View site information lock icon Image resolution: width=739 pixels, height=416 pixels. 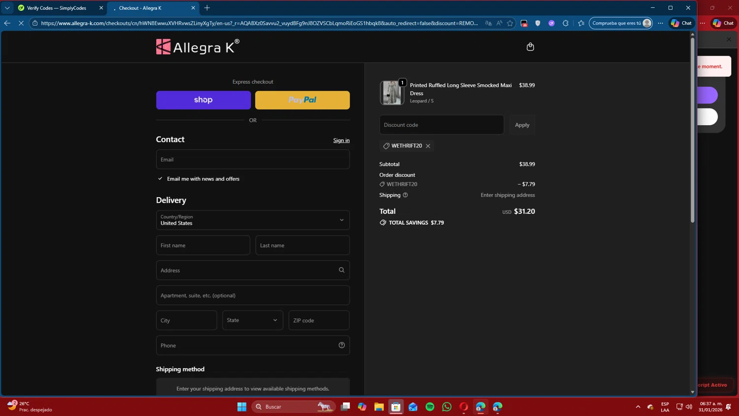(35, 23)
